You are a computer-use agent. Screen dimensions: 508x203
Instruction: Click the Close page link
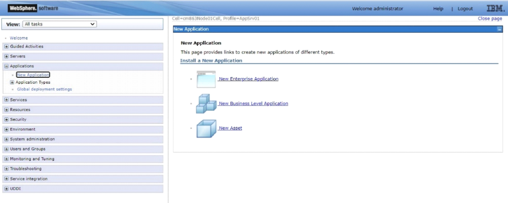[490, 18]
